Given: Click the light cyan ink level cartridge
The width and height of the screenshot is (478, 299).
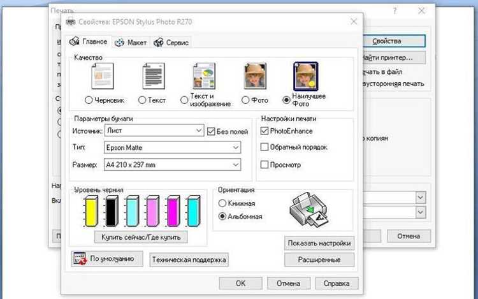Looking at the screenshot, I should click(132, 211).
